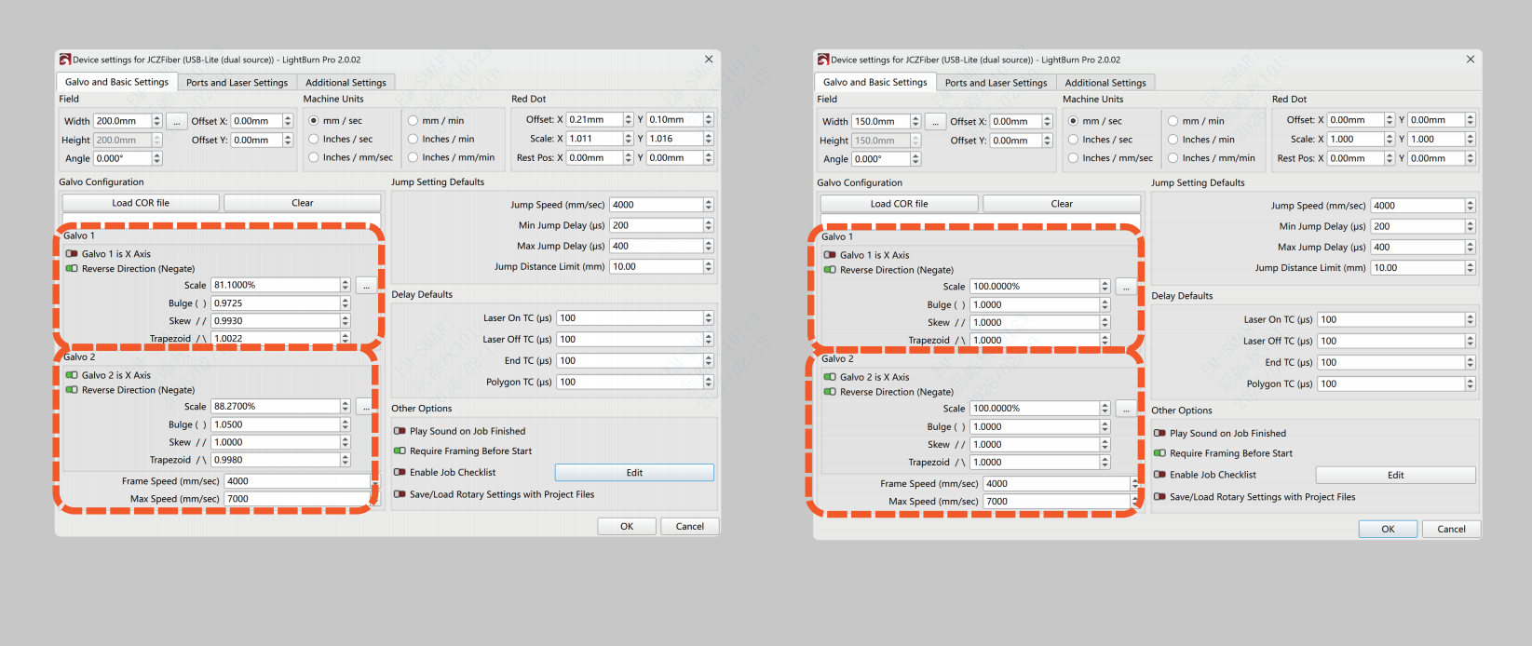The image size is (1532, 646).
Task: Toggle Galvo 1 Reverse Direction in left window
Action: pyautogui.click(x=72, y=268)
